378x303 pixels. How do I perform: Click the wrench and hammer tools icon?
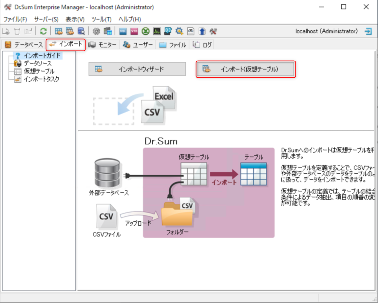click(213, 31)
